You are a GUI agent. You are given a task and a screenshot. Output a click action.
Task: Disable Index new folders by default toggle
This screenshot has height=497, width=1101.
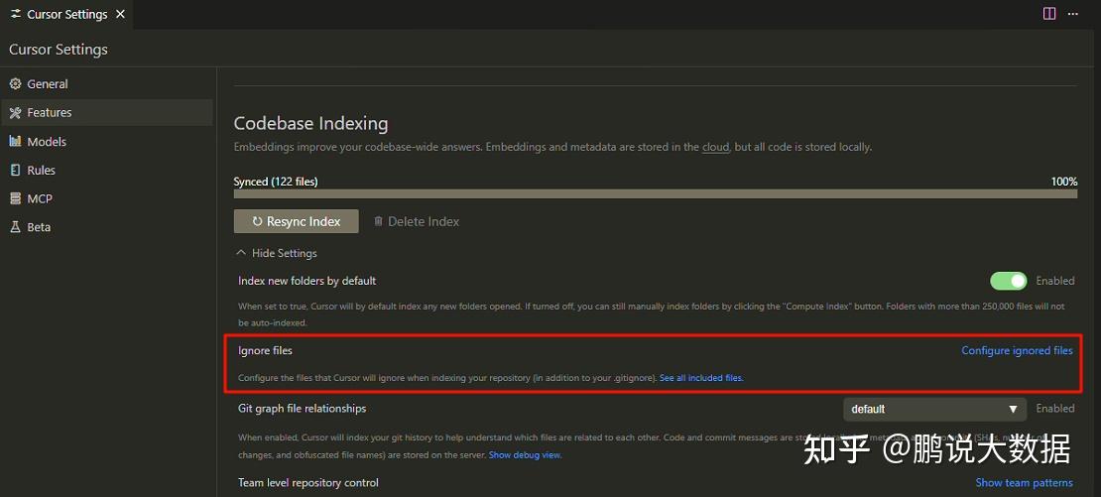(1009, 281)
